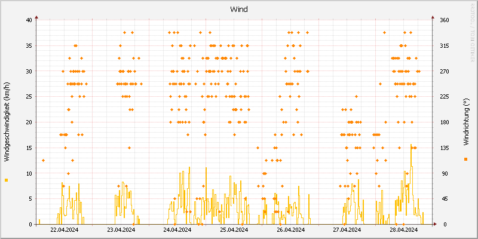Click the 28.04.2024 date label
This screenshot has height=239, width=478.
click(x=404, y=230)
